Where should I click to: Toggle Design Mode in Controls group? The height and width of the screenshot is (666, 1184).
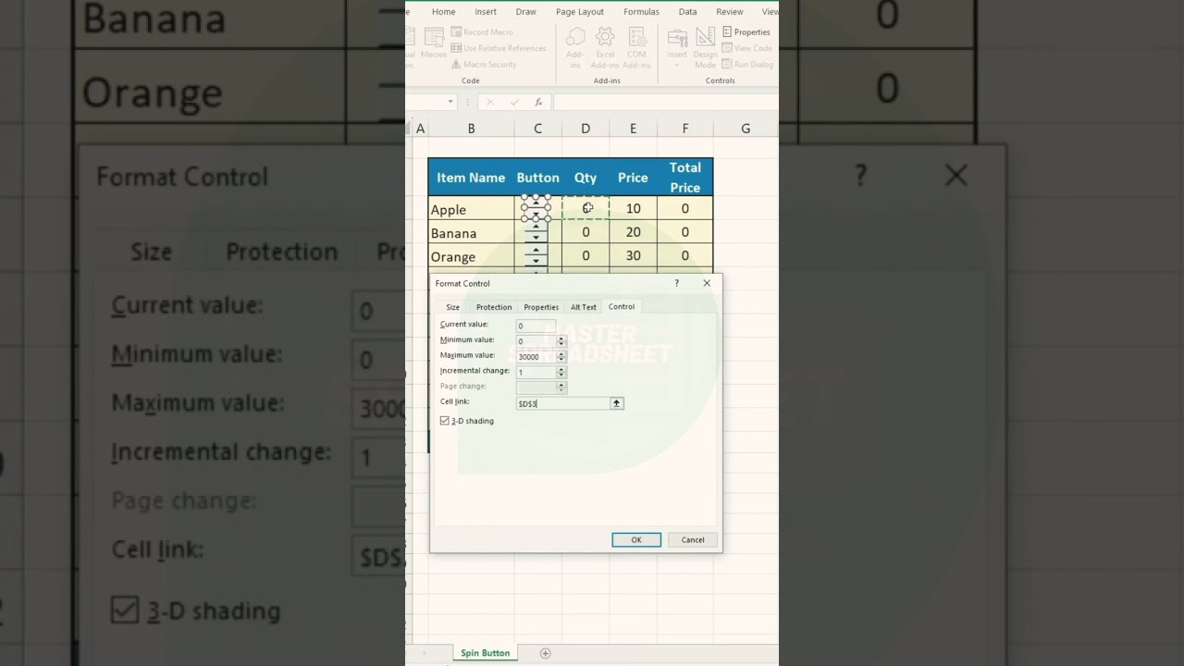[x=705, y=47]
